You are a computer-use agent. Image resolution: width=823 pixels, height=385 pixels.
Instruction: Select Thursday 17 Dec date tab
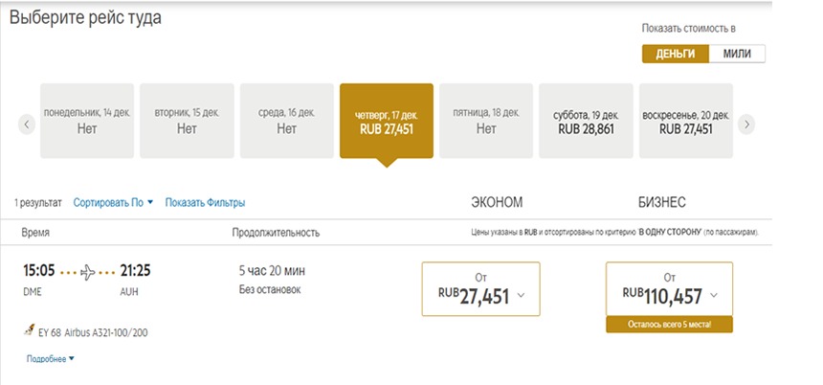click(387, 121)
